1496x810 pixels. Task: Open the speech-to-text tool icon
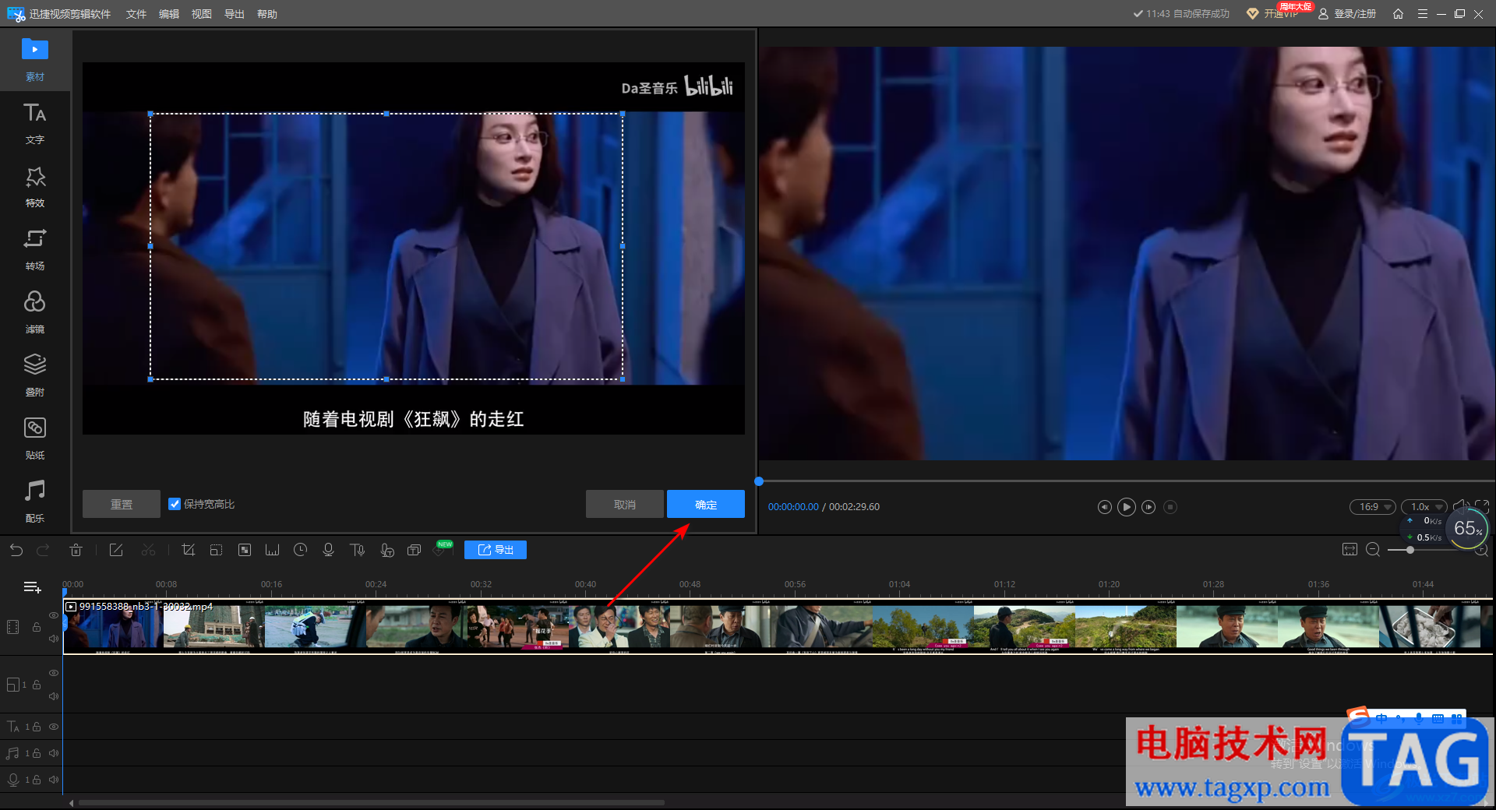[387, 550]
